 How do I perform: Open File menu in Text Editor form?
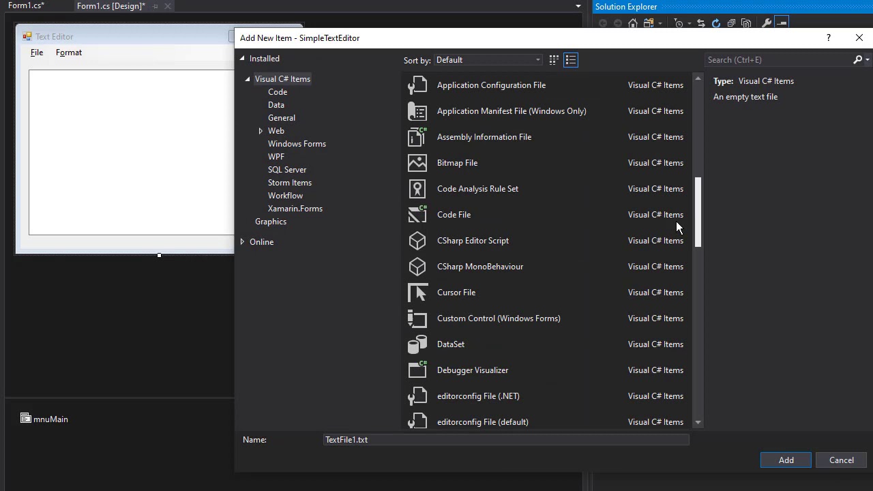coord(37,53)
